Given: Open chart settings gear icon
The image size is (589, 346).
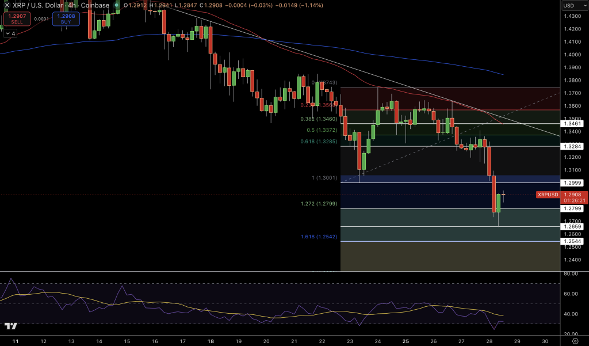Looking at the screenshot, I should (575, 341).
